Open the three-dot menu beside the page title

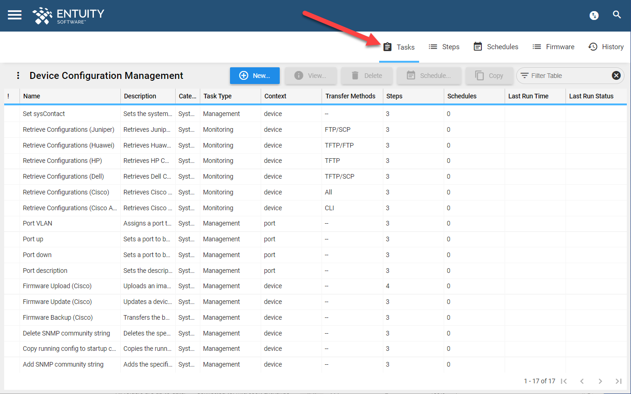[18, 75]
